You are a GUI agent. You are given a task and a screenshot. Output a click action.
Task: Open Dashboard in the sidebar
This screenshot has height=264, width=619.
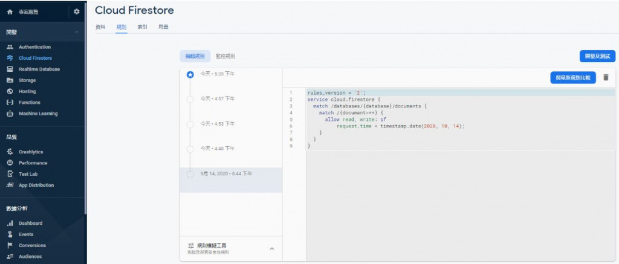pyautogui.click(x=30, y=223)
